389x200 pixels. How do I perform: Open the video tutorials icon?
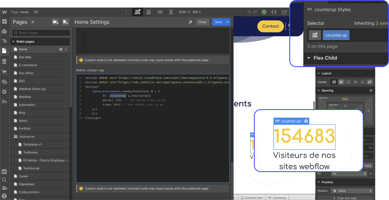4,188
